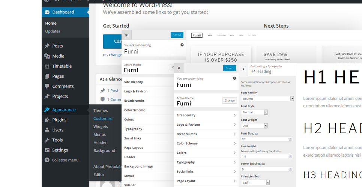
Task: Expand Colors in front customizer
Action: (x=206, y=153)
